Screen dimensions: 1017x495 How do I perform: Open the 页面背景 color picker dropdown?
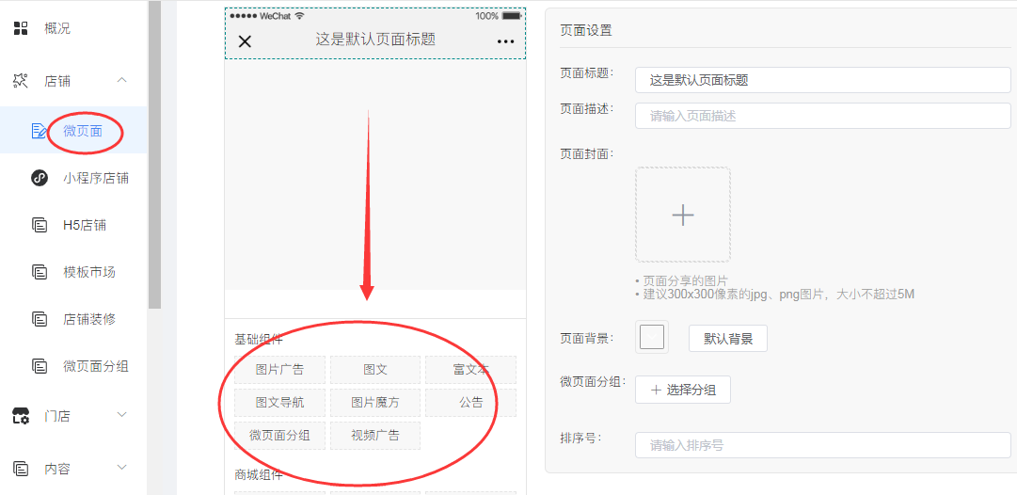tap(652, 337)
